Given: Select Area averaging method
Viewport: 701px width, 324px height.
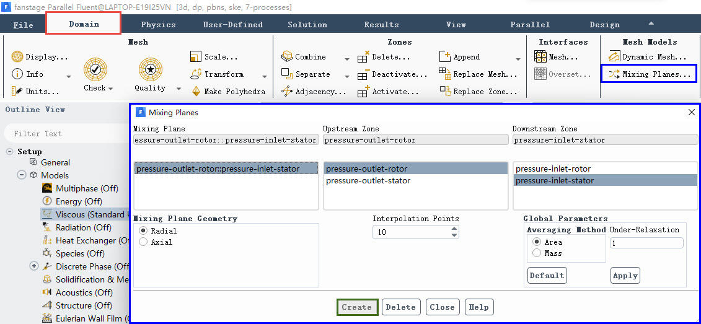Looking at the screenshot, I should click(537, 242).
